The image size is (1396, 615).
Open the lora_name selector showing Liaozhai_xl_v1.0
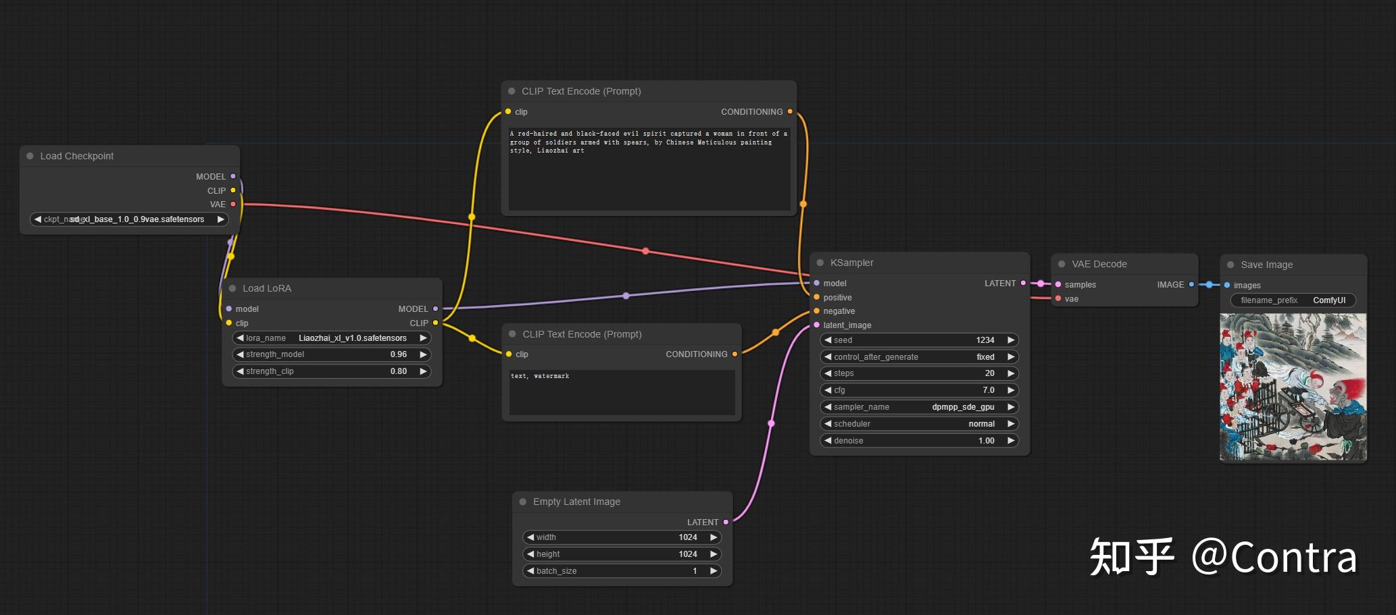[x=330, y=338]
